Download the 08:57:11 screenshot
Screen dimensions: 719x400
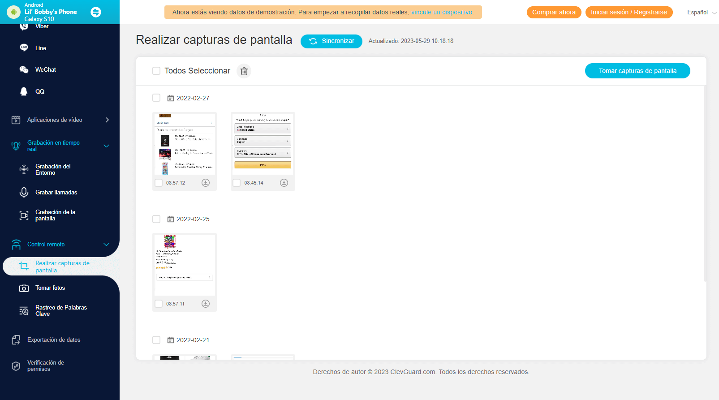[206, 304]
